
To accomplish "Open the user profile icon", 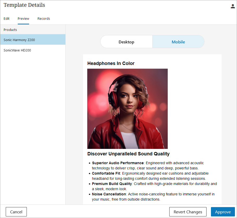I will click(x=233, y=6).
